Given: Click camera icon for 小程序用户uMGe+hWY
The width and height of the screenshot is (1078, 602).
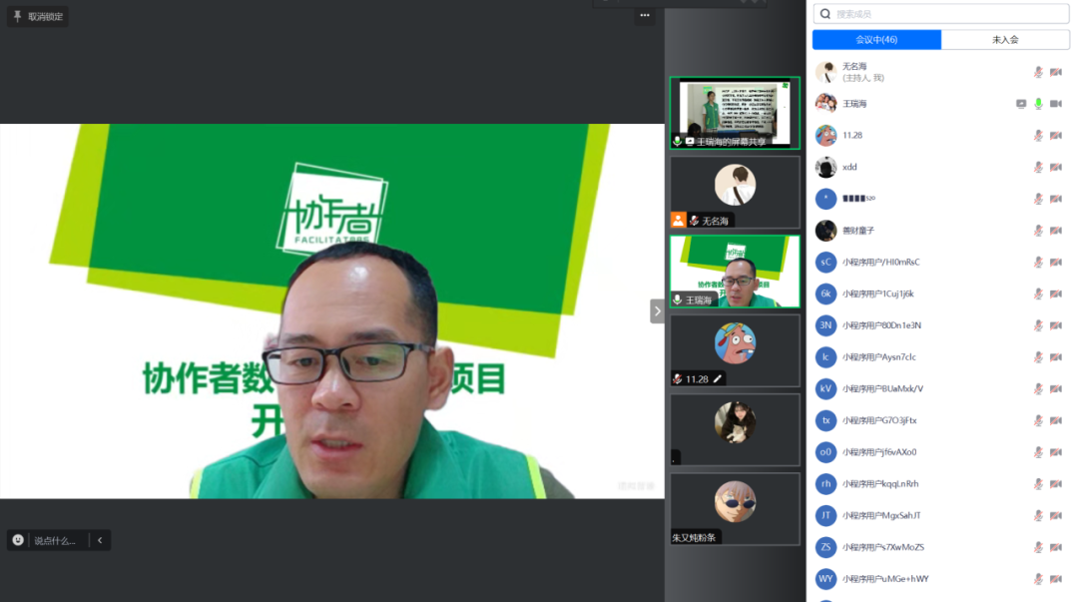Looking at the screenshot, I should click(x=1056, y=579).
